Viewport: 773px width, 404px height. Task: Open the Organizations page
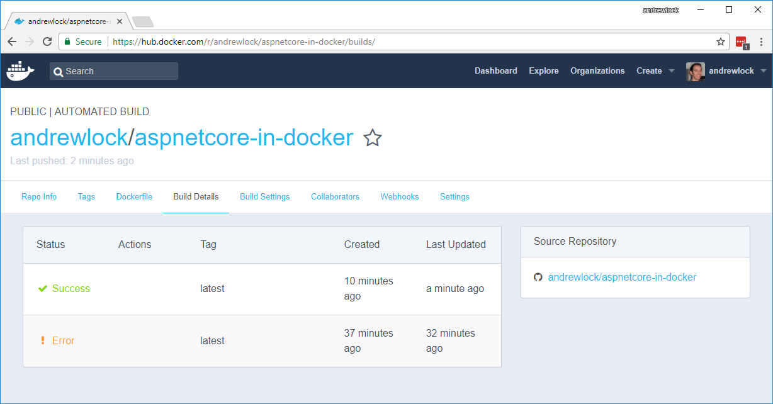(x=597, y=70)
